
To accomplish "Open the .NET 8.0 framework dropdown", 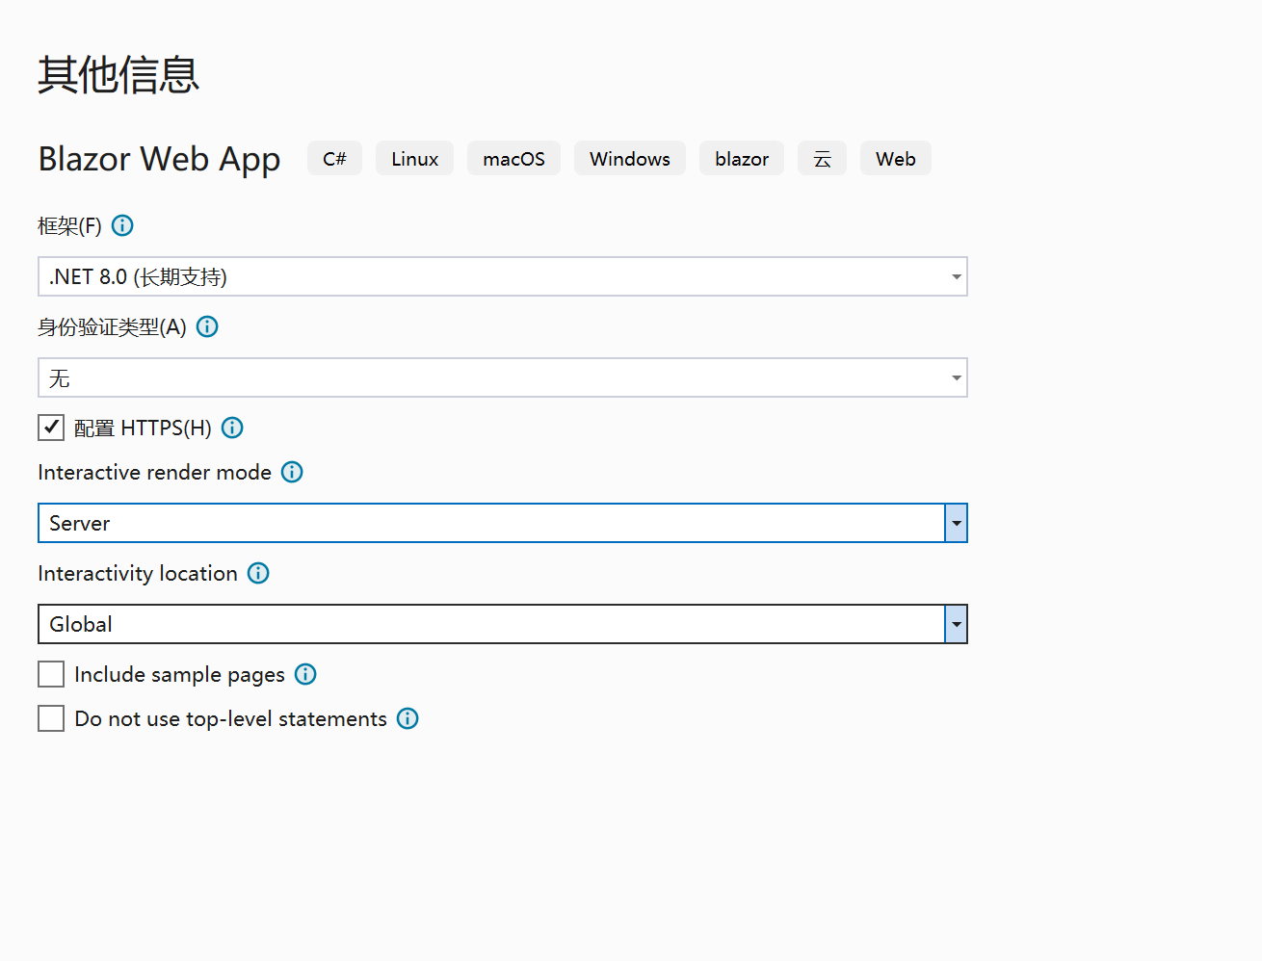I will 502,276.
